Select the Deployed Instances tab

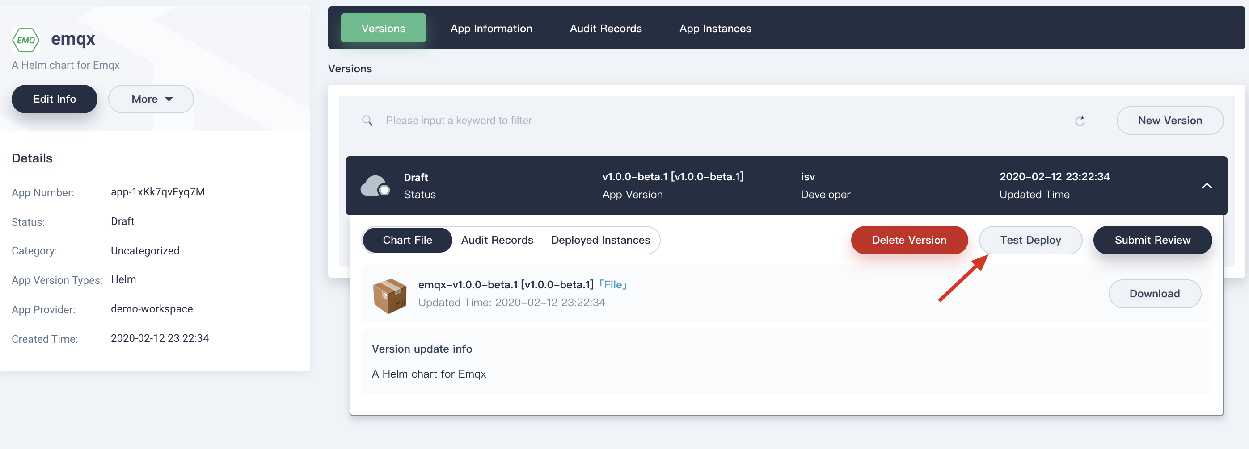[x=600, y=240]
